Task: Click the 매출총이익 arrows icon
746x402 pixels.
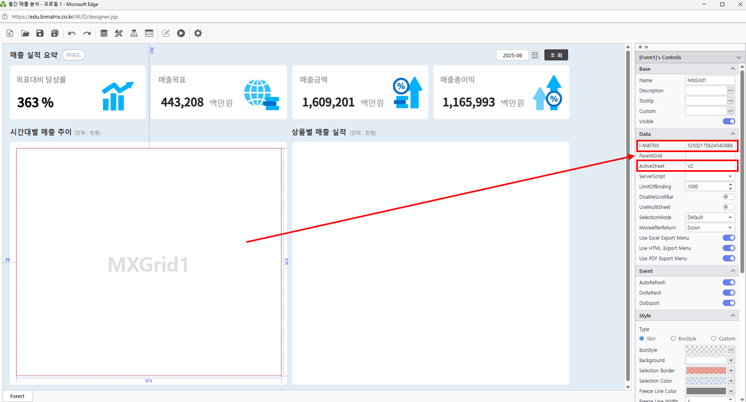Action: click(548, 93)
